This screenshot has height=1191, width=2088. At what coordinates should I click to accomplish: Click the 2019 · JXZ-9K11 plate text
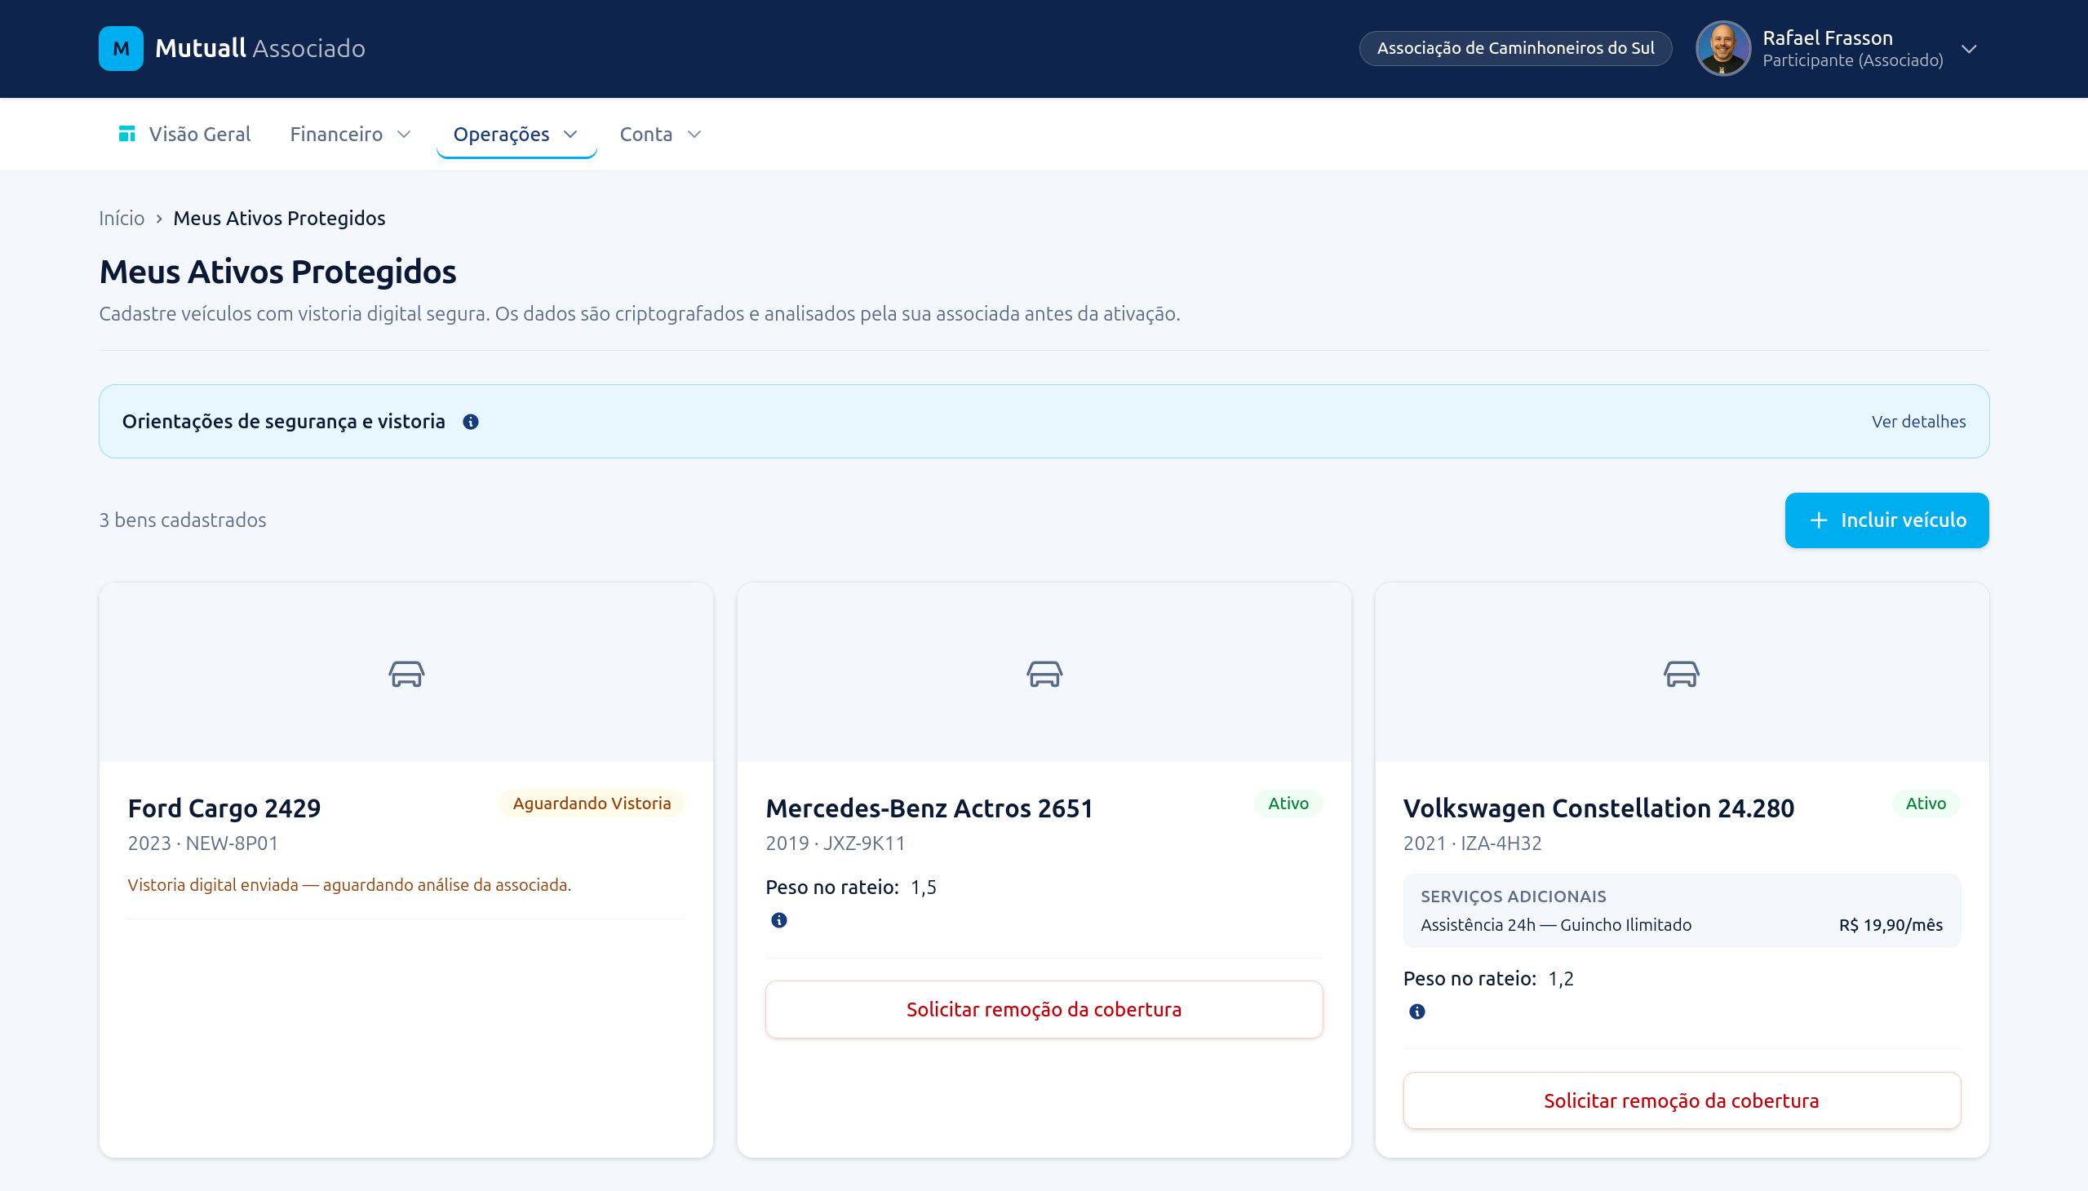[x=836, y=843]
